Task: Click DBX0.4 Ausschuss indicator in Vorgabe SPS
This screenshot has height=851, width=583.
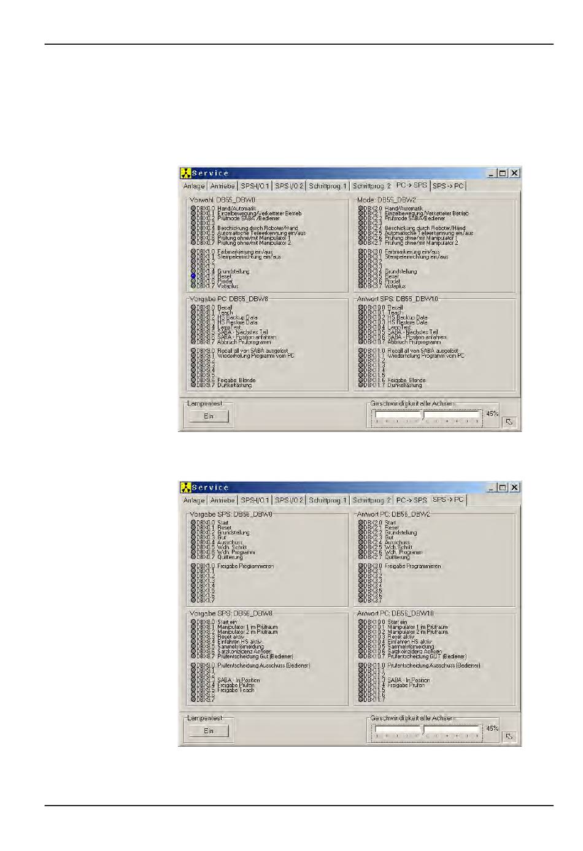Action: (x=193, y=542)
